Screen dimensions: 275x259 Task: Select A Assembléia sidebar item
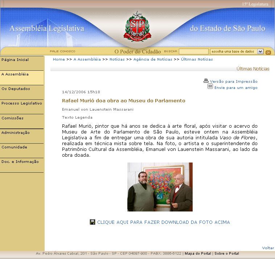coord(22,78)
